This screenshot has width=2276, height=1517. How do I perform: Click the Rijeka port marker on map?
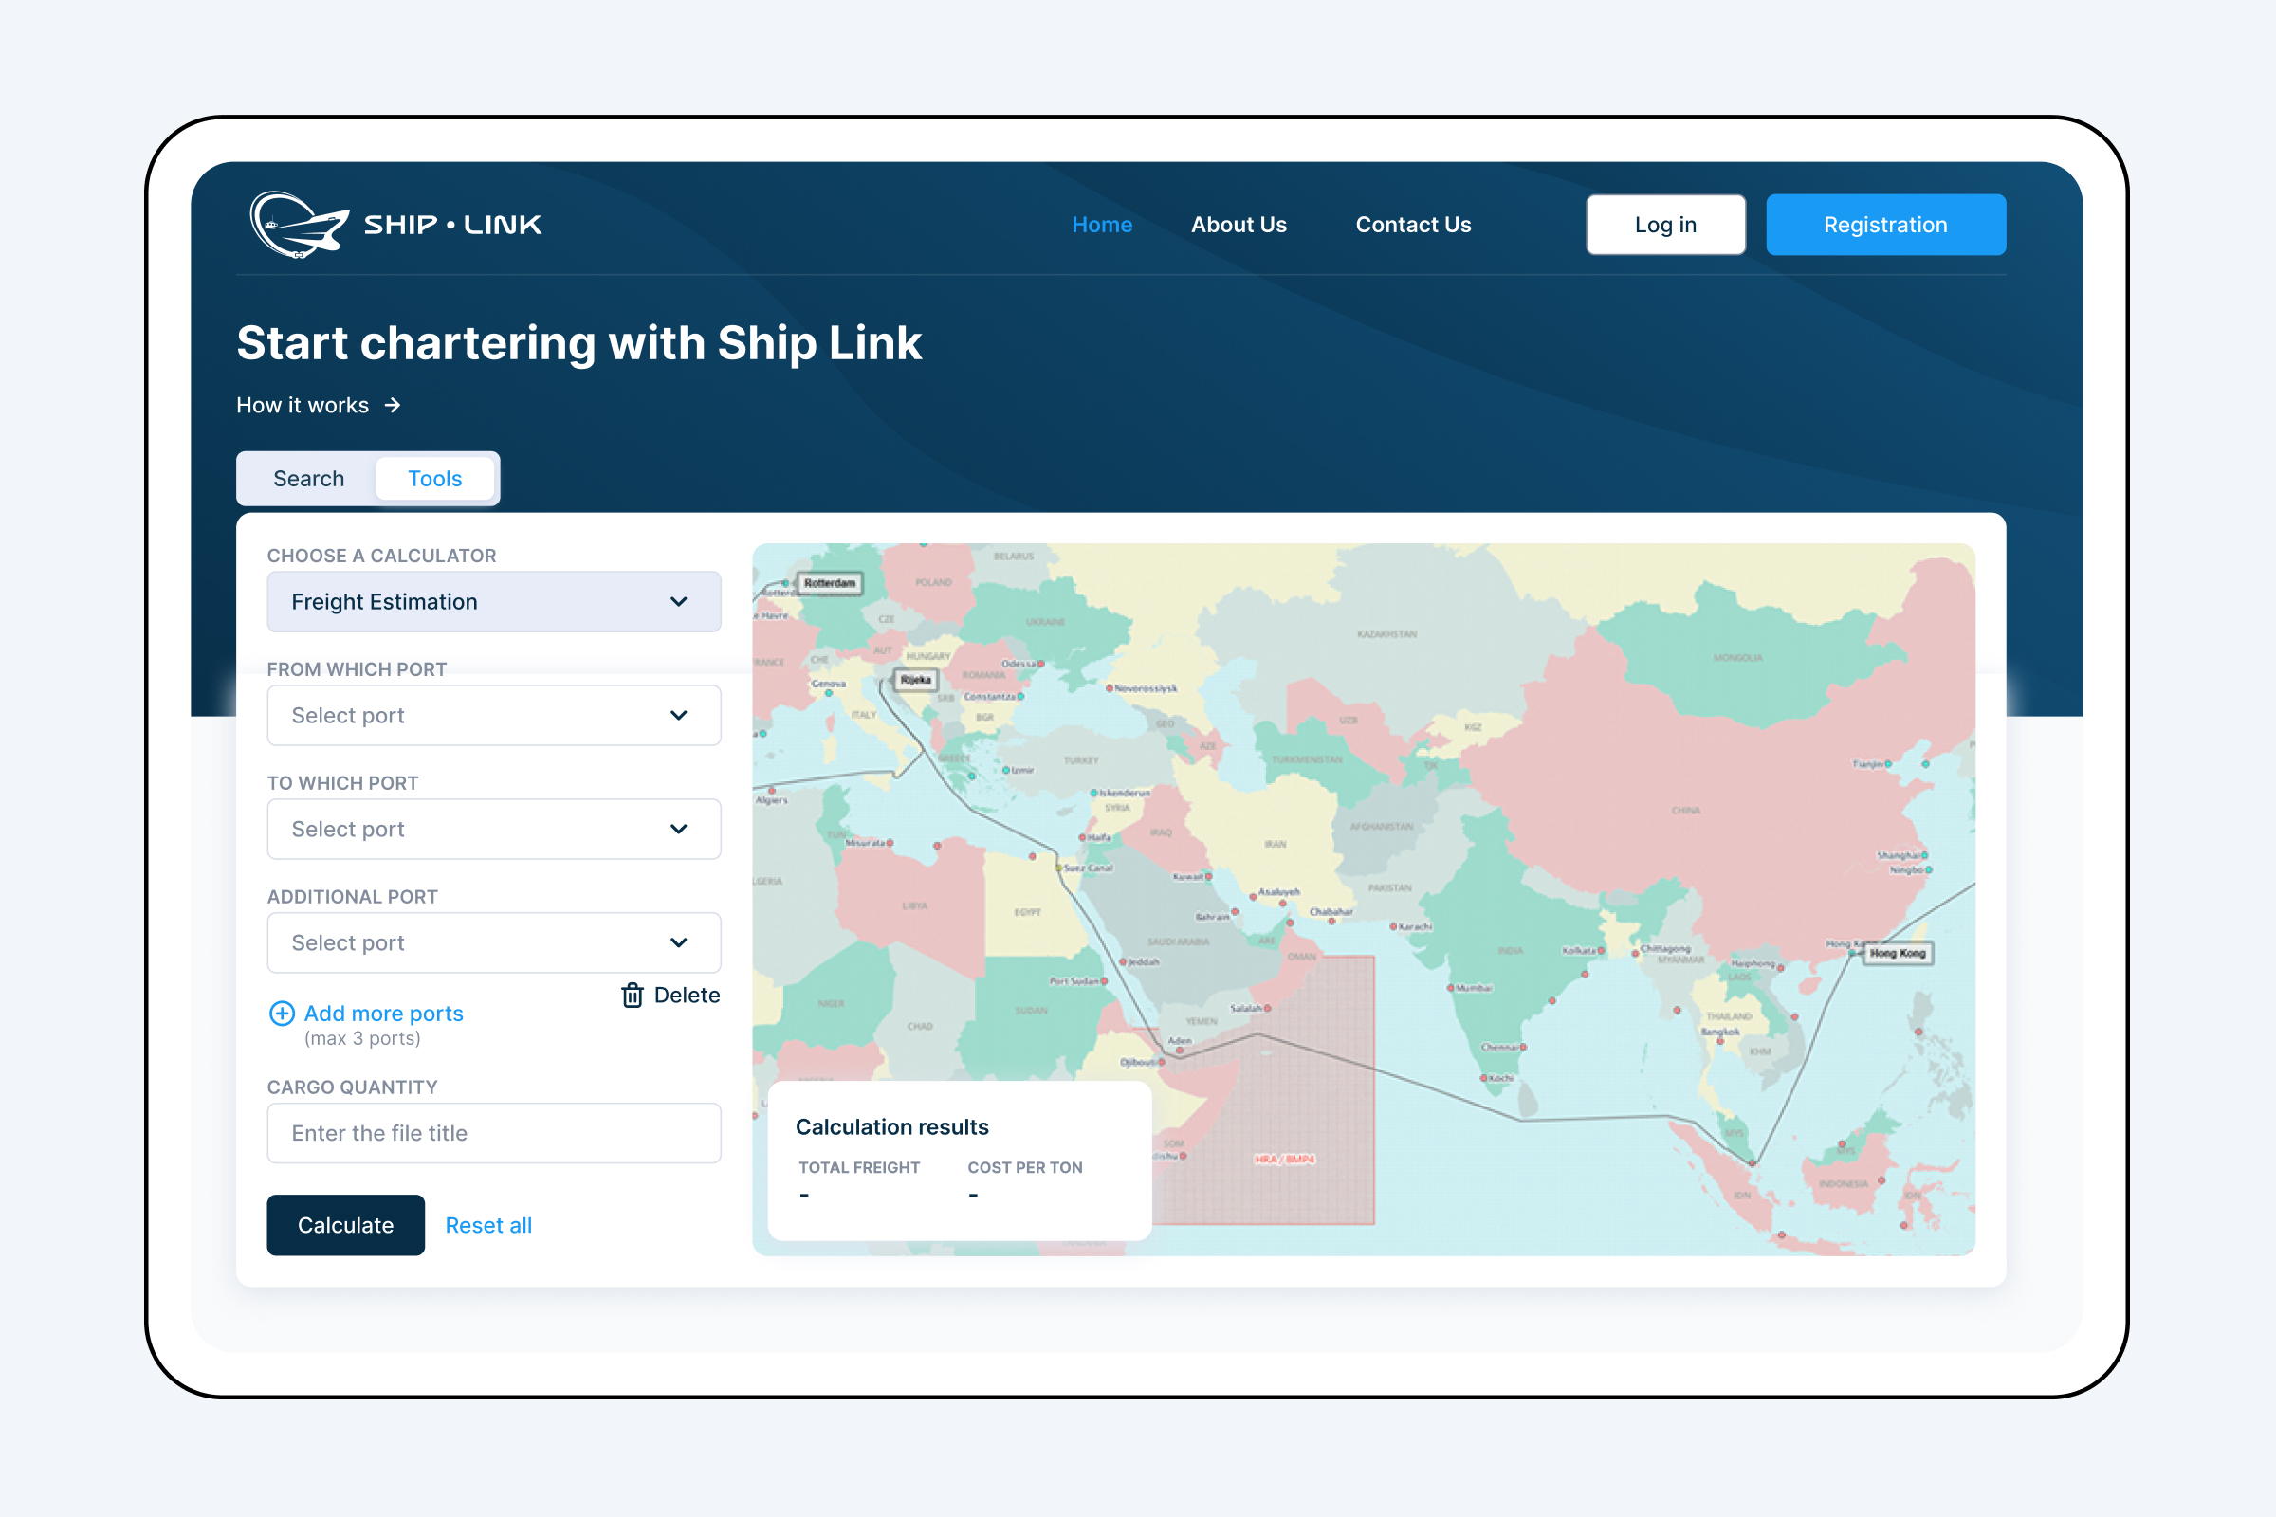click(x=914, y=680)
